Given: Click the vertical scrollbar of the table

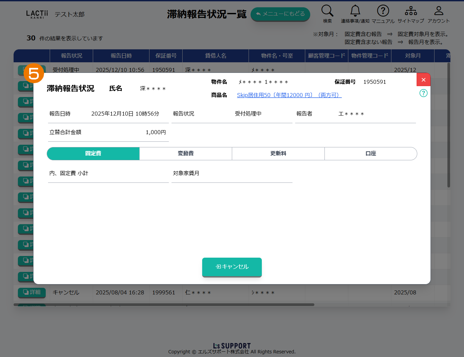Looking at the screenshot, I should (x=449, y=126).
